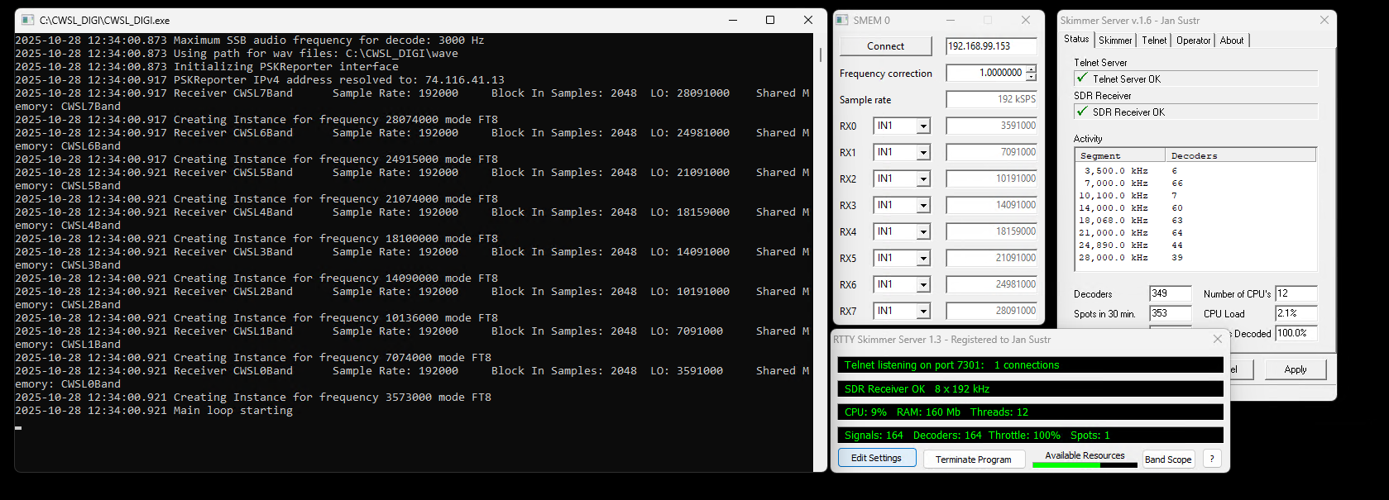The height and width of the screenshot is (500, 1389).
Task: Increase frequency correction with up arrow
Action: [x=1031, y=69]
